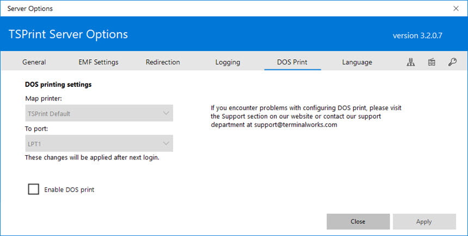
Task: Click the 'To port:' label
Action: tap(36, 129)
